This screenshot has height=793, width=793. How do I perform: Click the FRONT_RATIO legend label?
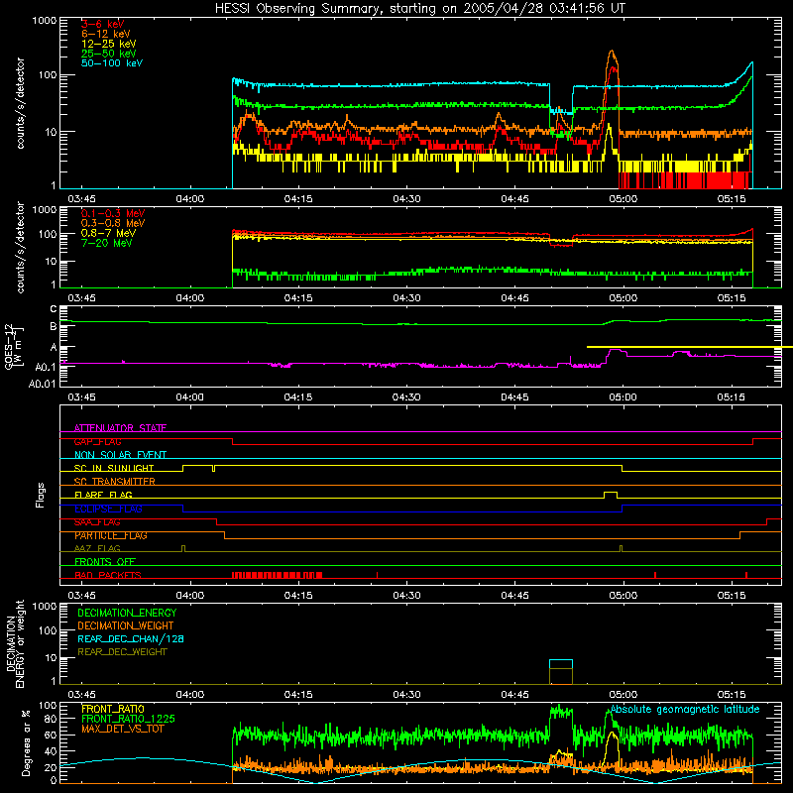coord(113,709)
